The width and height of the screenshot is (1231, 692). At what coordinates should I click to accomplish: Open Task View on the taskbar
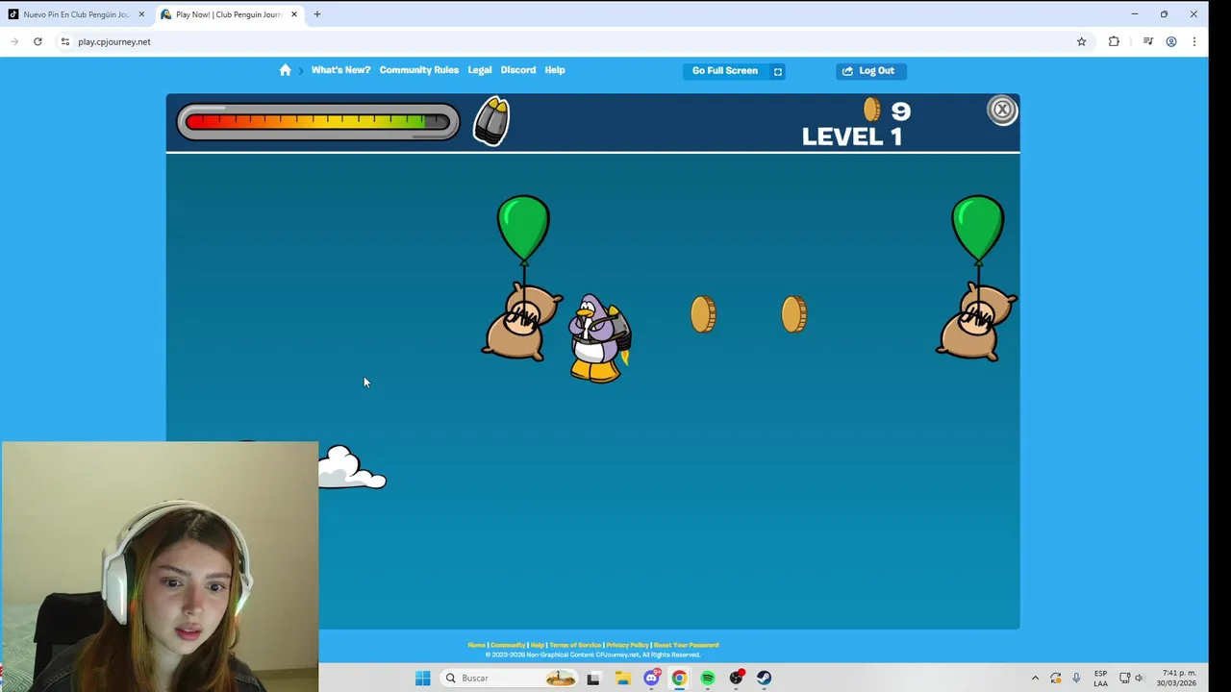593,679
